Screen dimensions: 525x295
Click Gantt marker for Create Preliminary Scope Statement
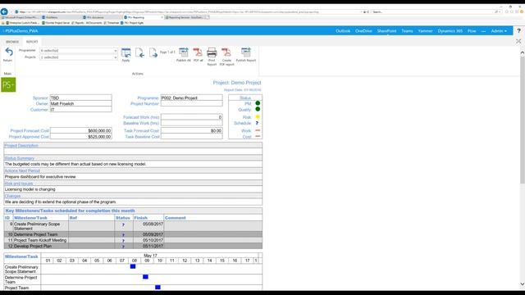point(133,266)
